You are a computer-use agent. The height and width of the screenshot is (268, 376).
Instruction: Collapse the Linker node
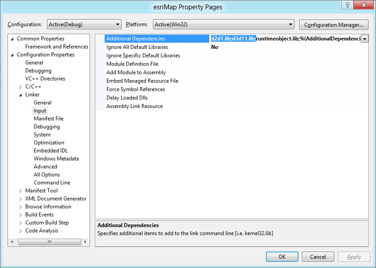[x=21, y=95]
